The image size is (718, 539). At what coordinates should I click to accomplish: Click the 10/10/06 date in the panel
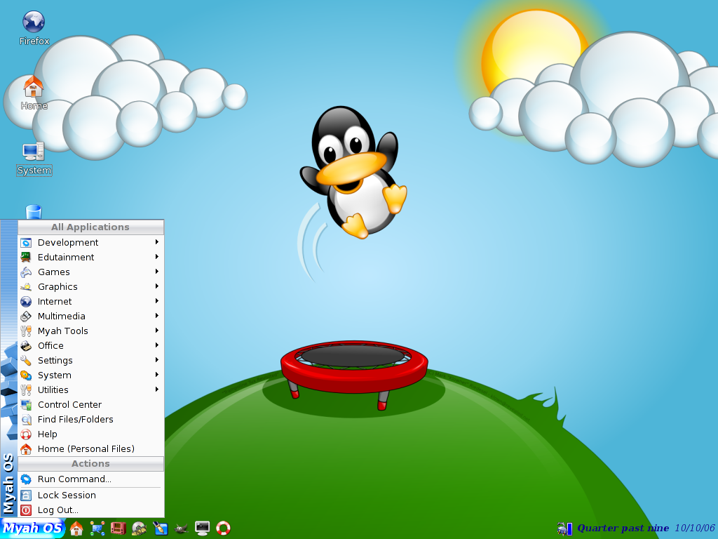coord(695,528)
